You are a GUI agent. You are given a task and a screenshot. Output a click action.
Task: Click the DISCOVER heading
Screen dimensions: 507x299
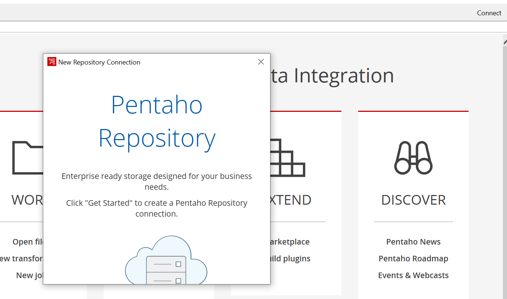point(413,200)
